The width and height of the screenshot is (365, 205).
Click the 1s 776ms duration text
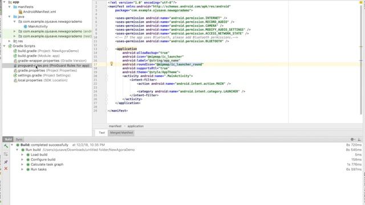click(x=354, y=165)
